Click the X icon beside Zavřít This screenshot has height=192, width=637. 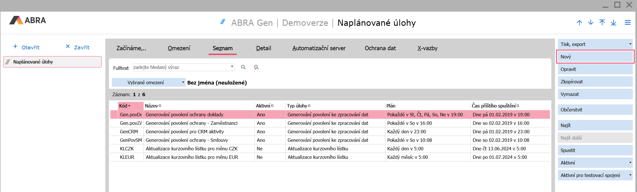pos(68,47)
